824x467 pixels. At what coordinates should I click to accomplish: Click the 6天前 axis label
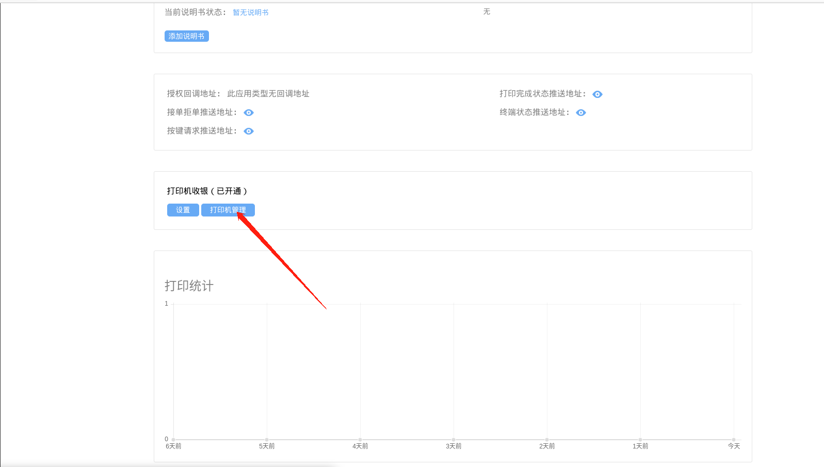click(x=173, y=446)
